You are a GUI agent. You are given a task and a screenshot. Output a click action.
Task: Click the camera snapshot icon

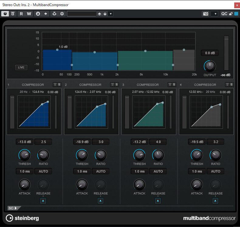206,14
